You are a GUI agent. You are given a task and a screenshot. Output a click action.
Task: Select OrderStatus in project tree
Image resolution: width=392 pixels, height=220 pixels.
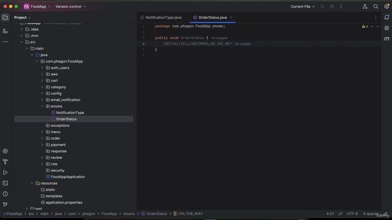[x=66, y=119]
